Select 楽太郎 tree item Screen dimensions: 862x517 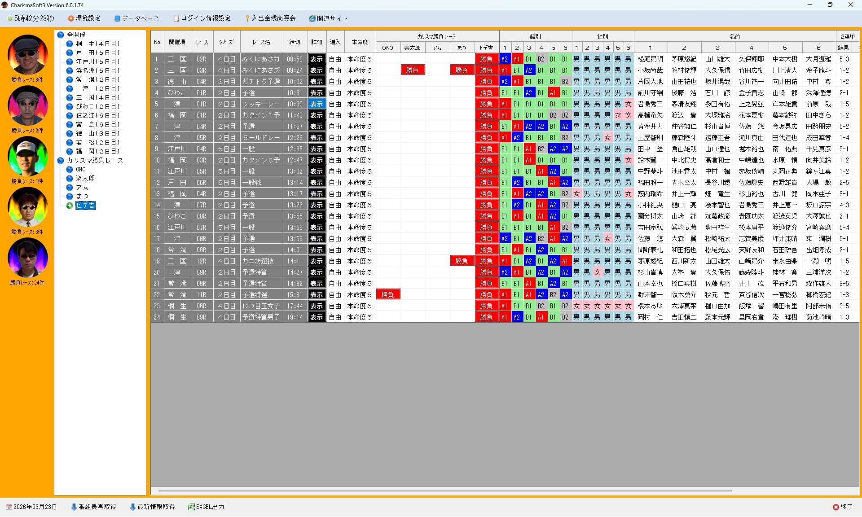tap(85, 178)
